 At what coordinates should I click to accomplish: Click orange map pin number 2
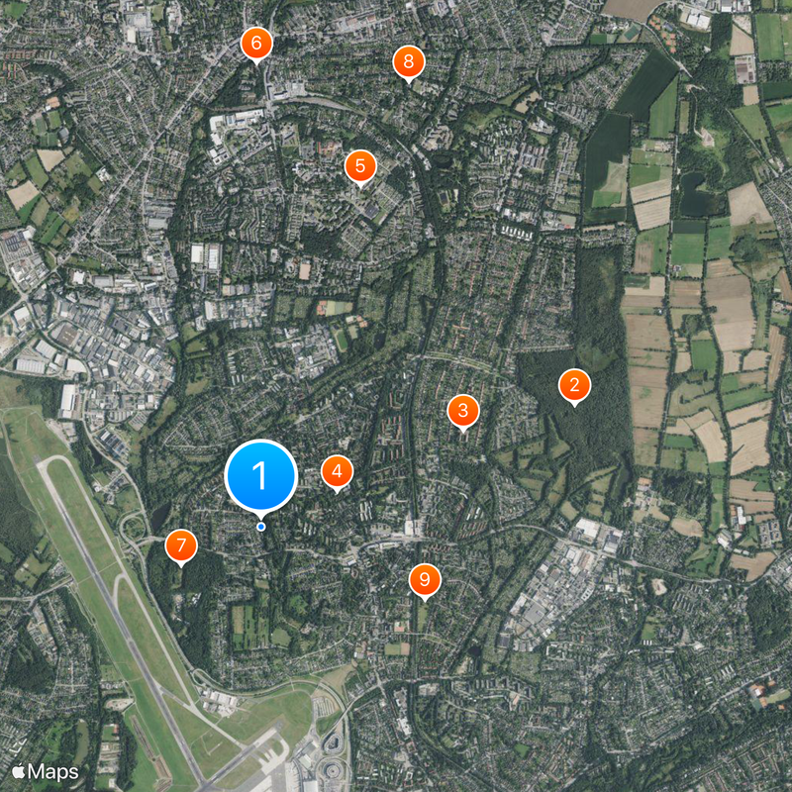coord(574,385)
